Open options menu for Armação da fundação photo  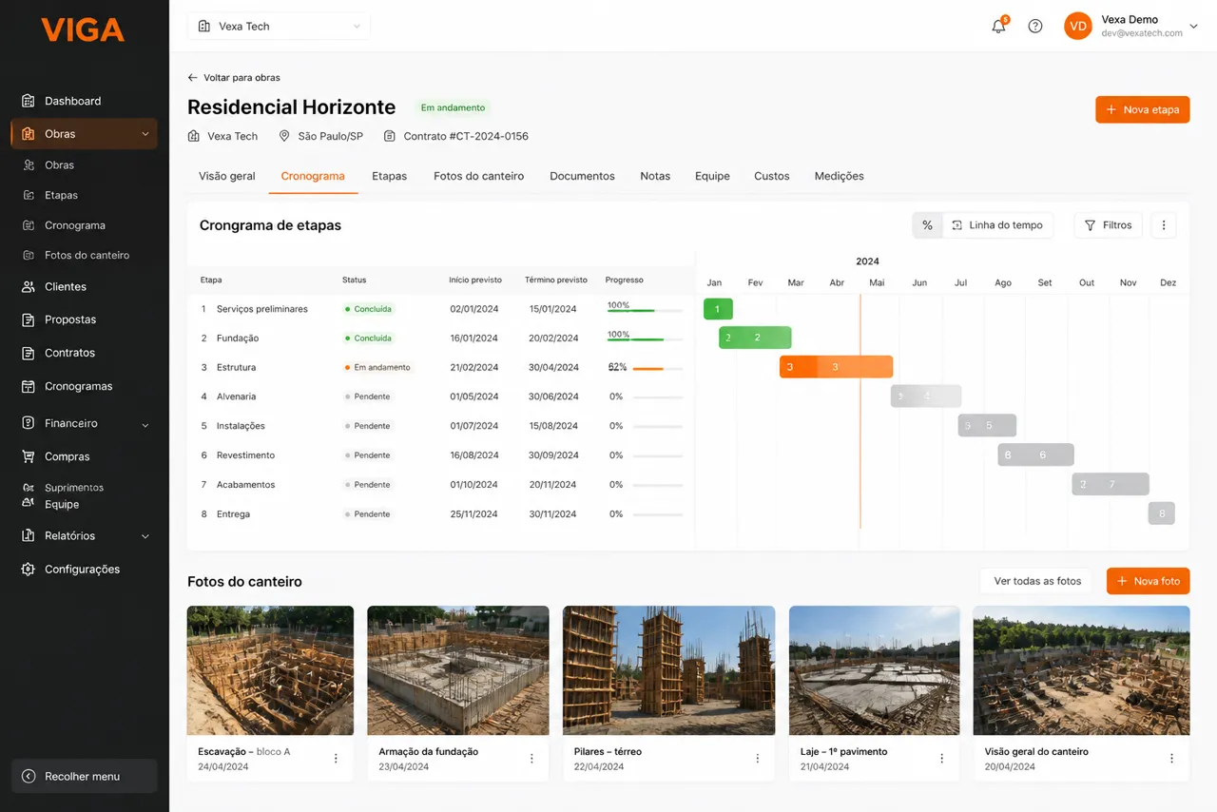(531, 759)
